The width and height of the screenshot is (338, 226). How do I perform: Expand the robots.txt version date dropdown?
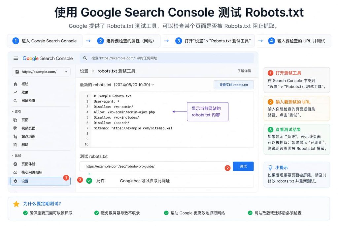[152, 85]
